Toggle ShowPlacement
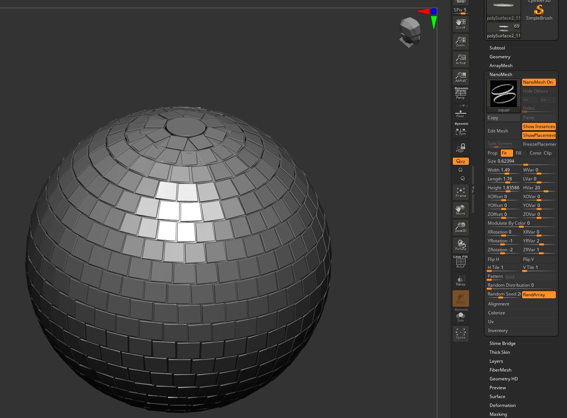567x418 pixels. pos(539,135)
